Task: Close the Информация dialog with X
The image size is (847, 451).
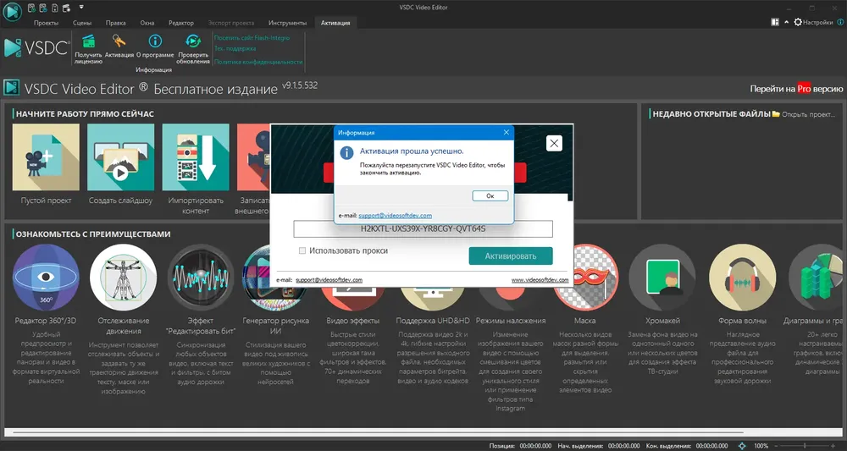Action: tap(507, 132)
